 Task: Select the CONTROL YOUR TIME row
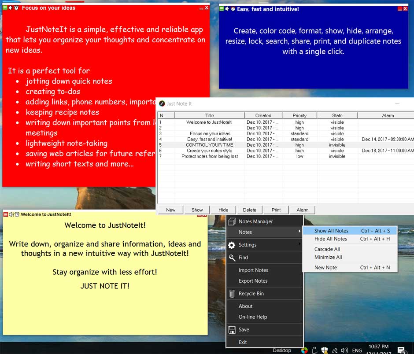[x=209, y=145]
